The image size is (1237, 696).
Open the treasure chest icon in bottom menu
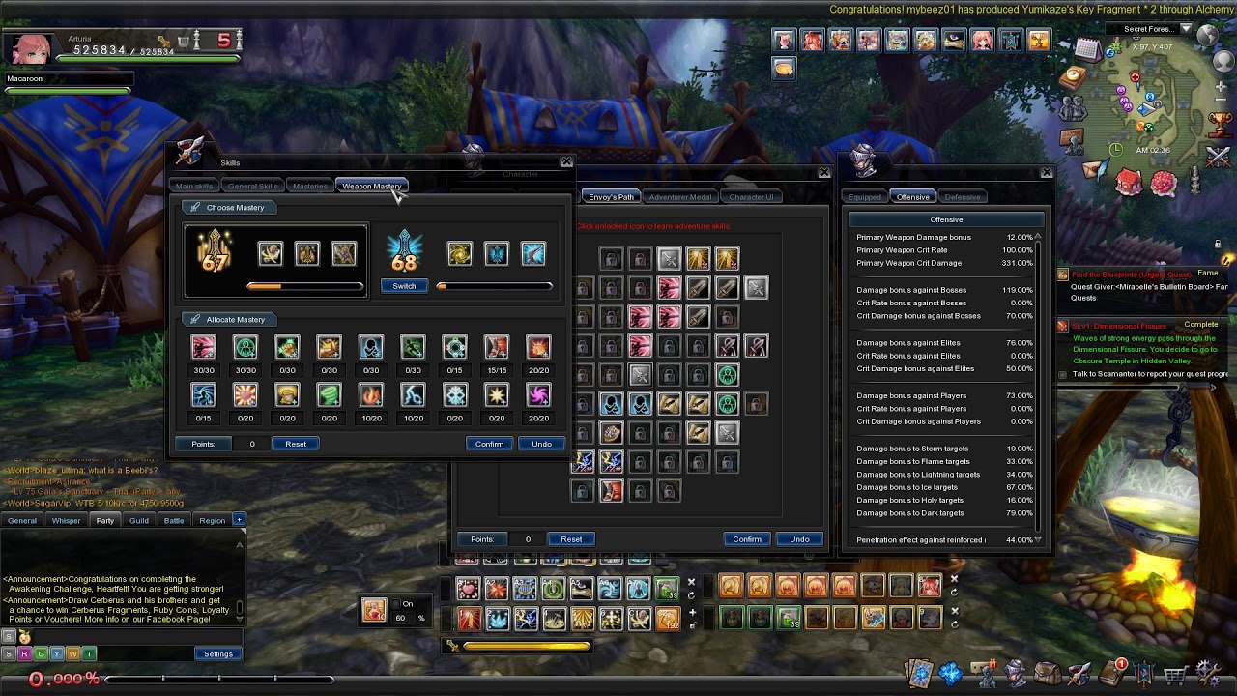(x=1047, y=674)
